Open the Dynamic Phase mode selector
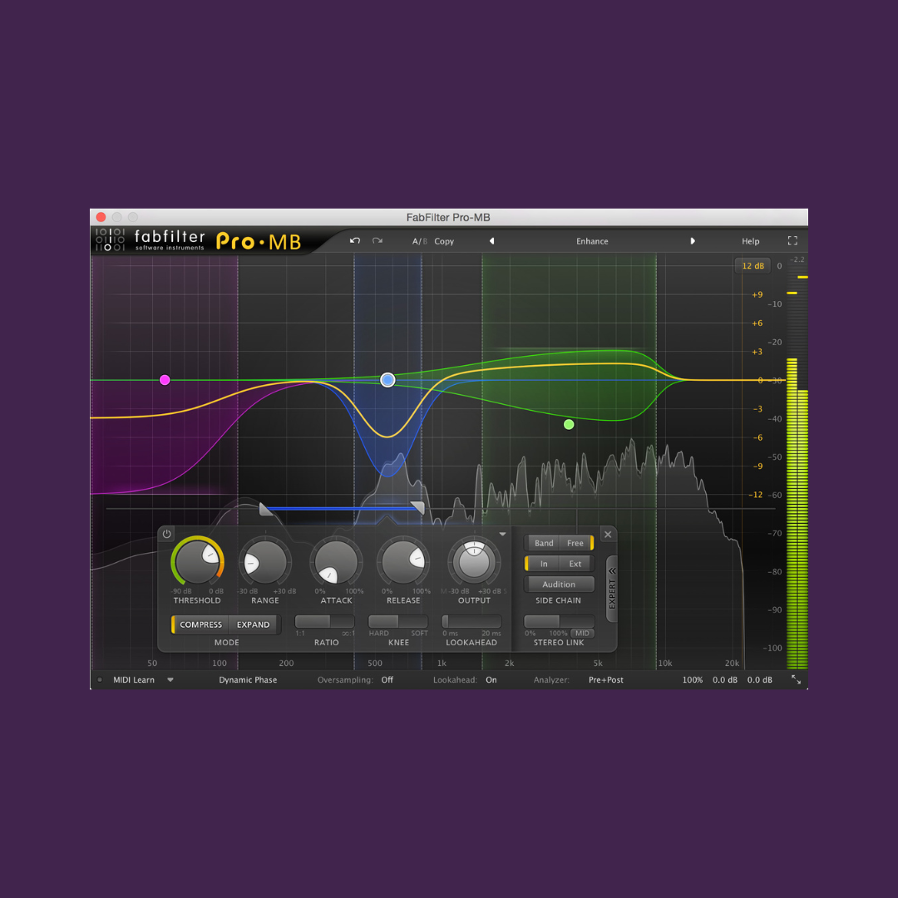Screen dimensions: 898x898 [248, 680]
